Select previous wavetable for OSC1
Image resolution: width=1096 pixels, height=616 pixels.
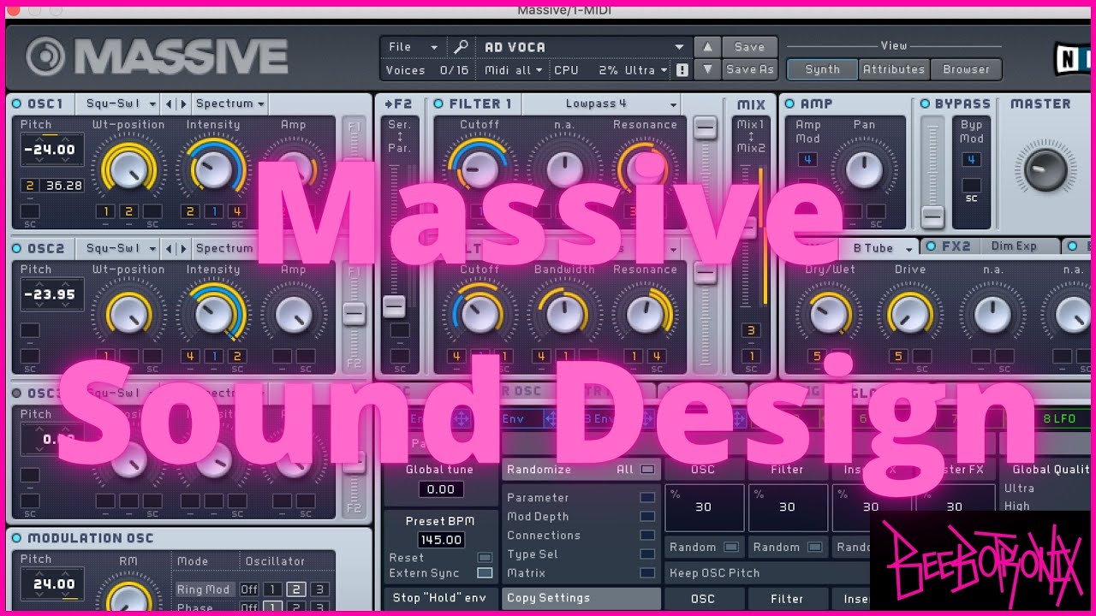pyautogui.click(x=169, y=104)
